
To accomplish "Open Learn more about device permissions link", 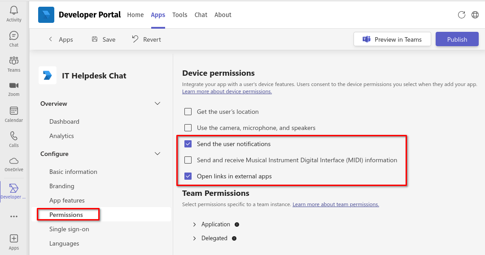I will [227, 91].
